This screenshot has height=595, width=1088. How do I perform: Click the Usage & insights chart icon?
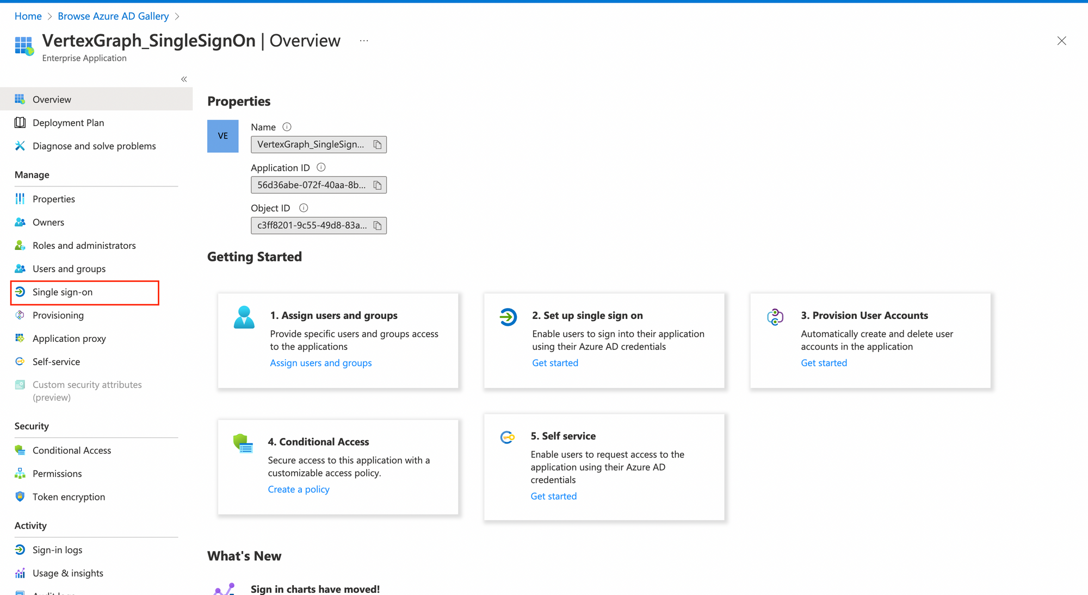point(20,573)
